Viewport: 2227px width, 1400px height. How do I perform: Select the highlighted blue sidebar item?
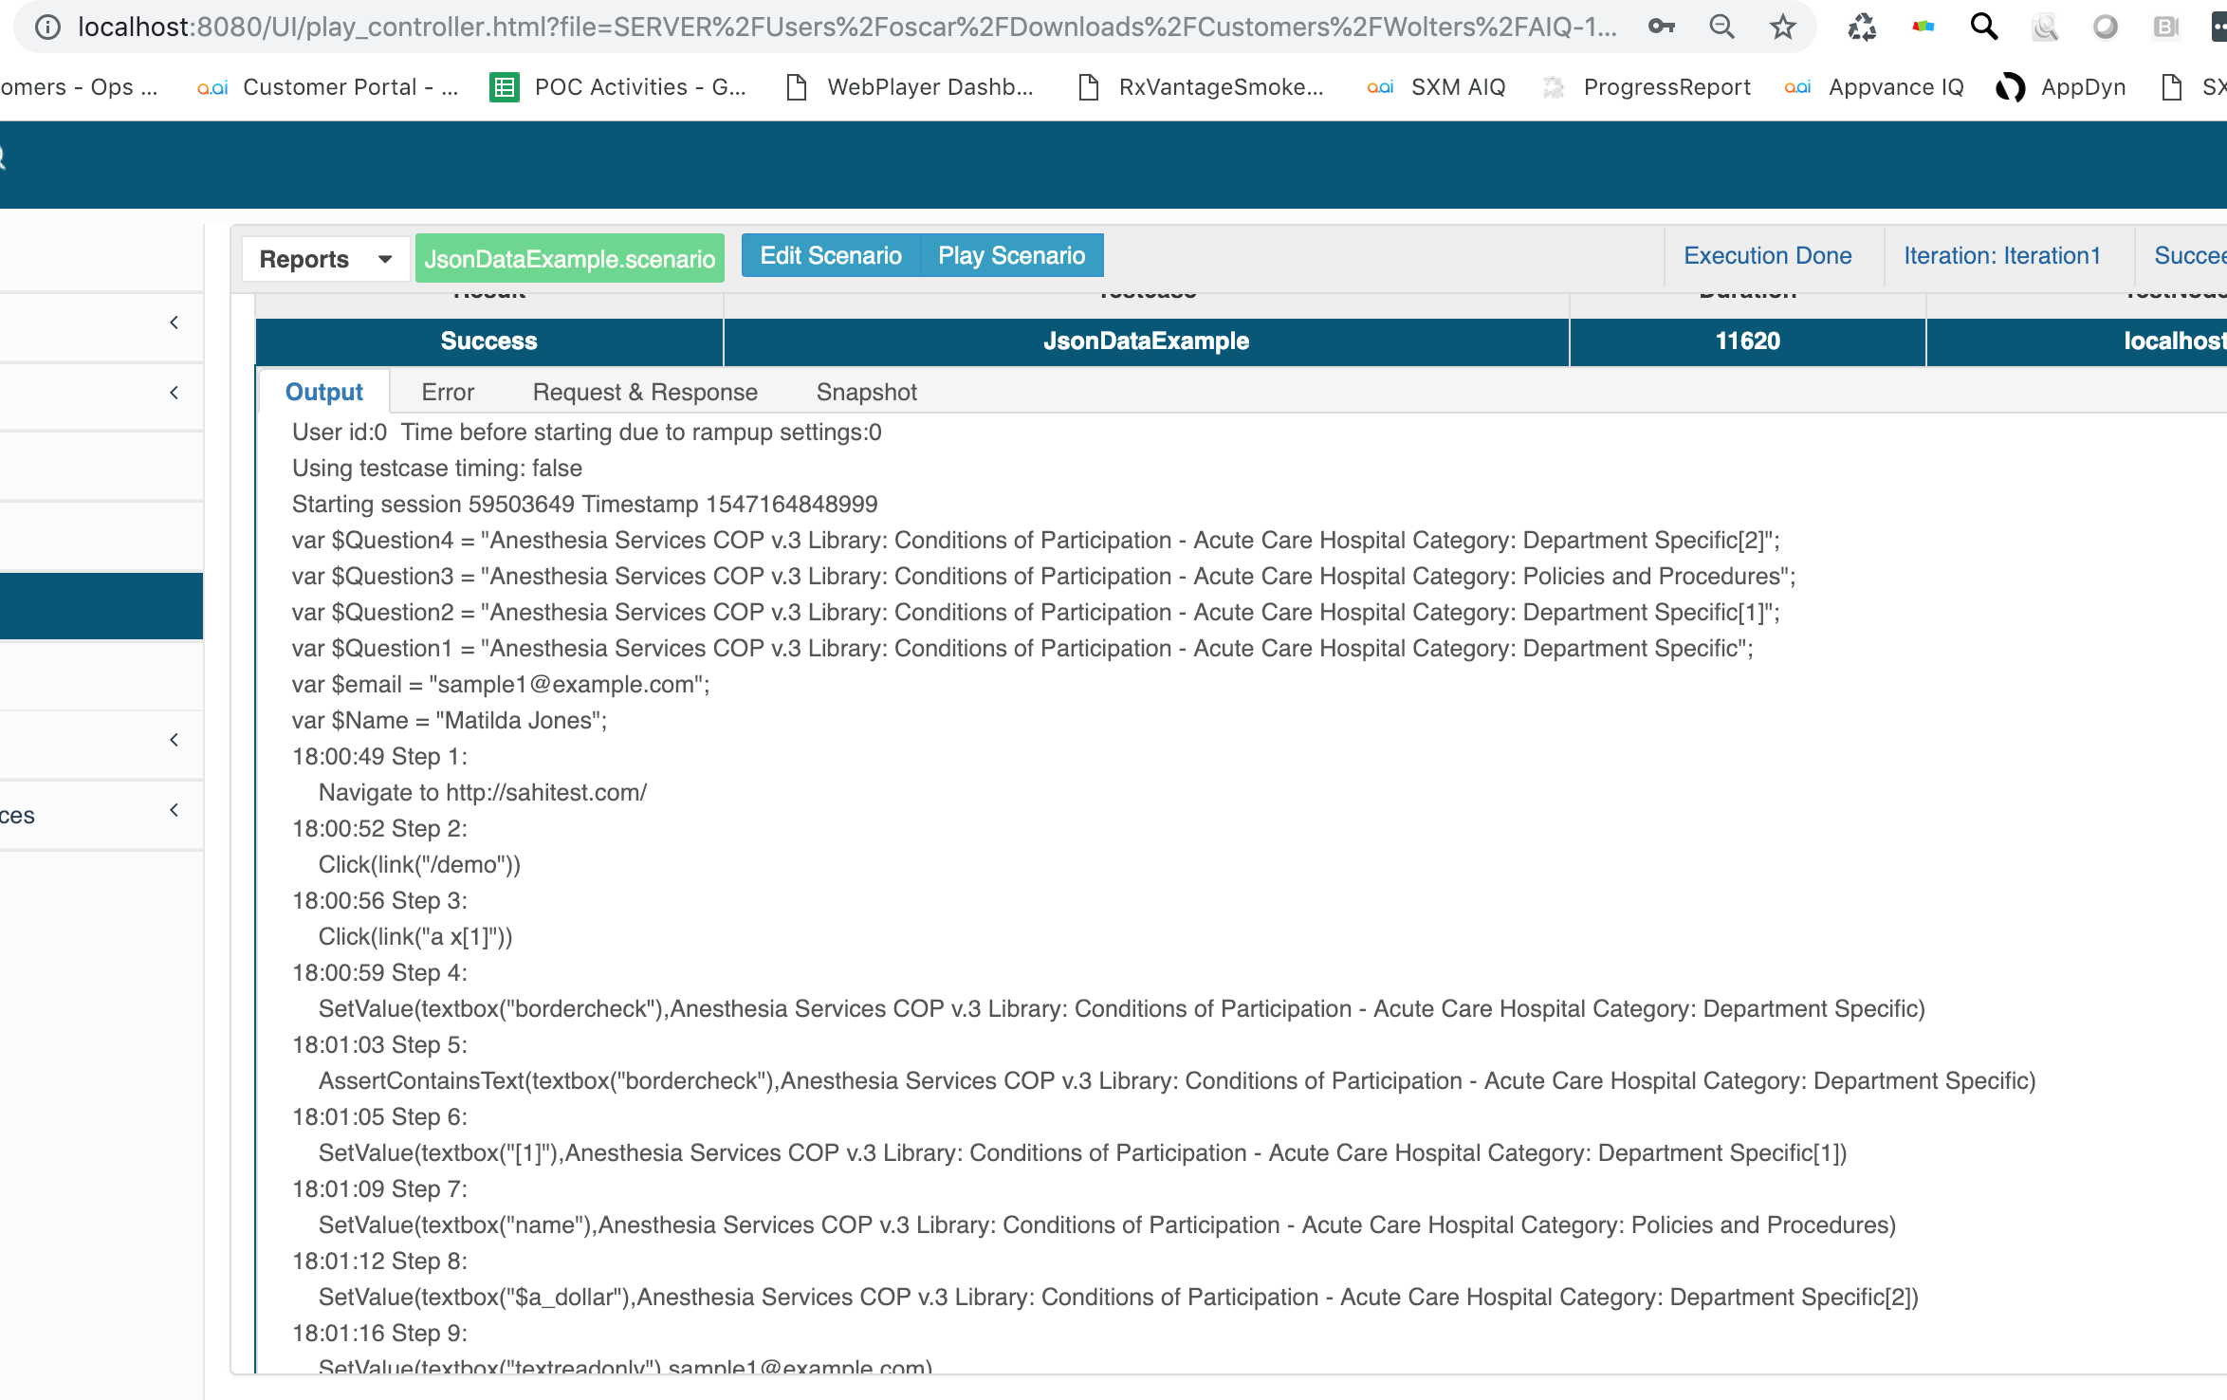[101, 606]
